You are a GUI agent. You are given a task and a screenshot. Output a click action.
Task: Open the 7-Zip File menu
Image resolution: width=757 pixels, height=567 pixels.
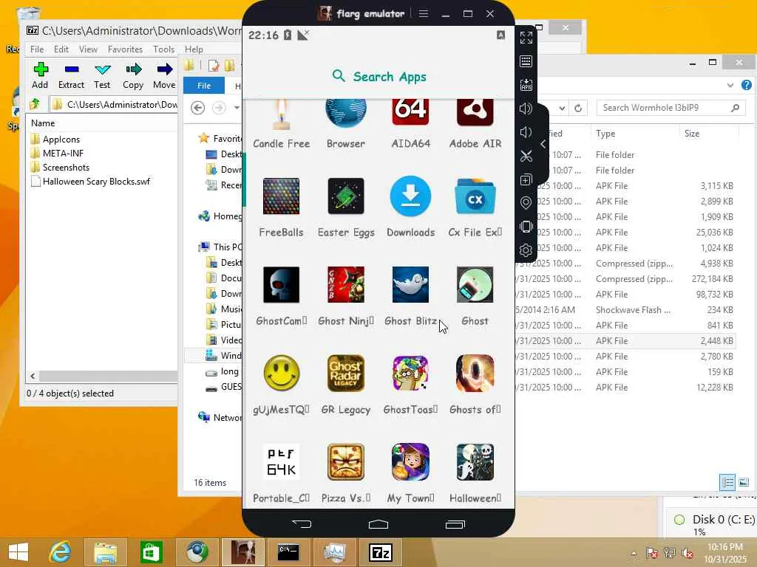pyautogui.click(x=37, y=49)
